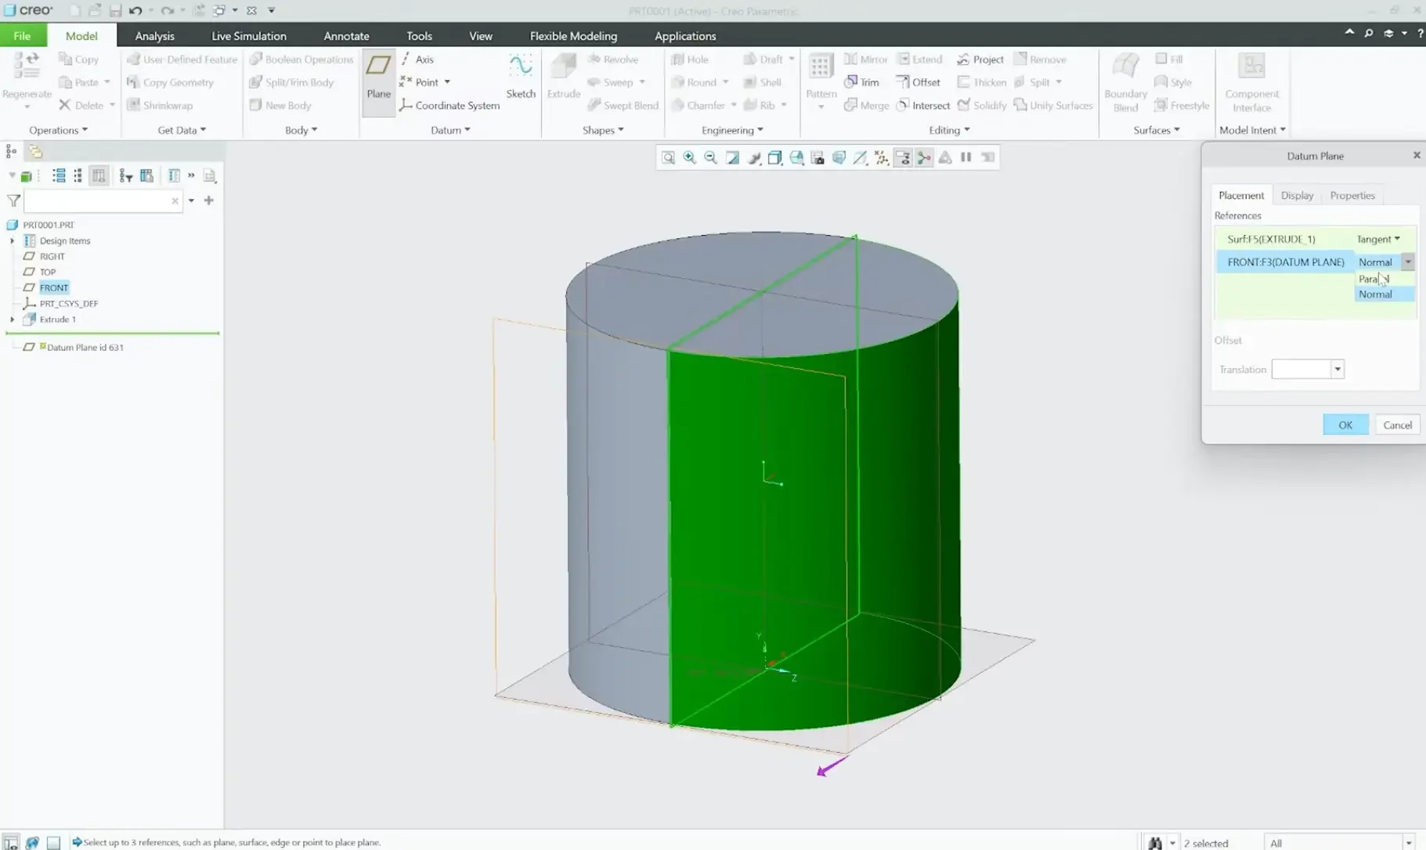Switch to the Display tab in Datum Plane
This screenshot has height=850, width=1426.
pyautogui.click(x=1297, y=196)
